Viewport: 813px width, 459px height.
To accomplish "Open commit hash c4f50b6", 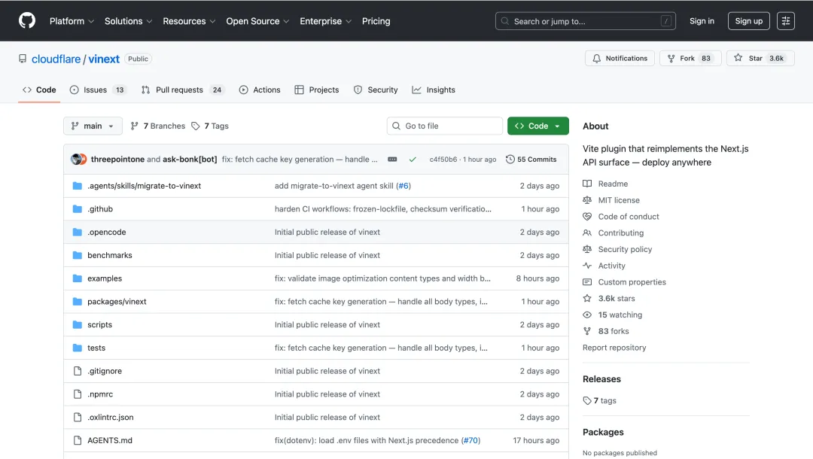I will tap(443, 159).
